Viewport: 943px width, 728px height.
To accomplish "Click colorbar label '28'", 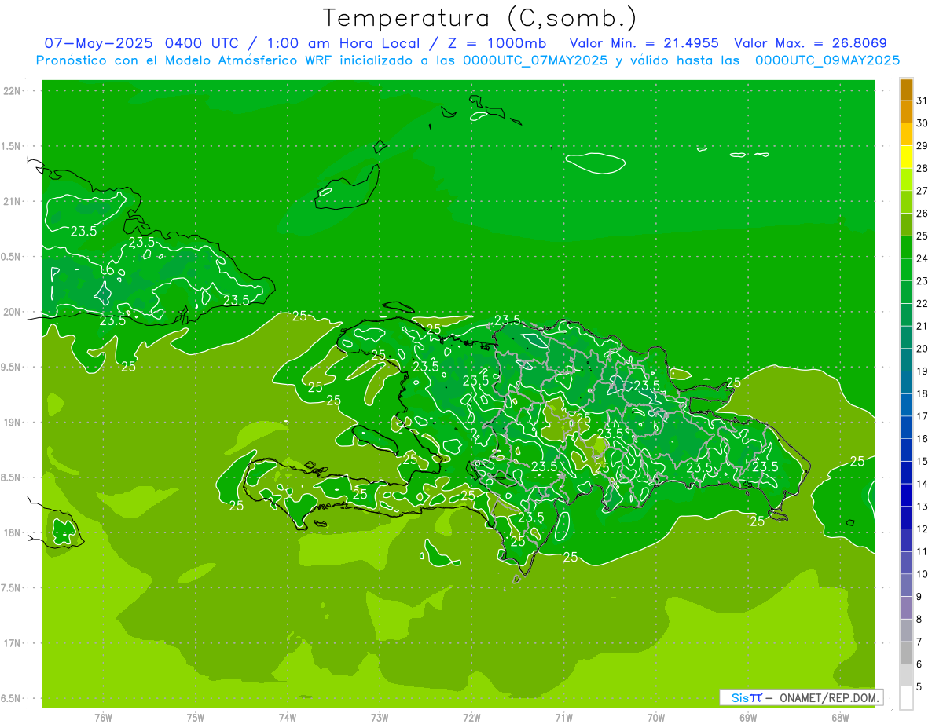I will click(922, 169).
